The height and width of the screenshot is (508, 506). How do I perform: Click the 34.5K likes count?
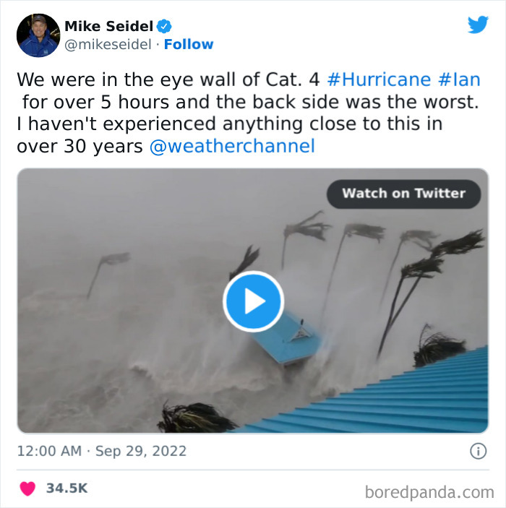pos(67,488)
